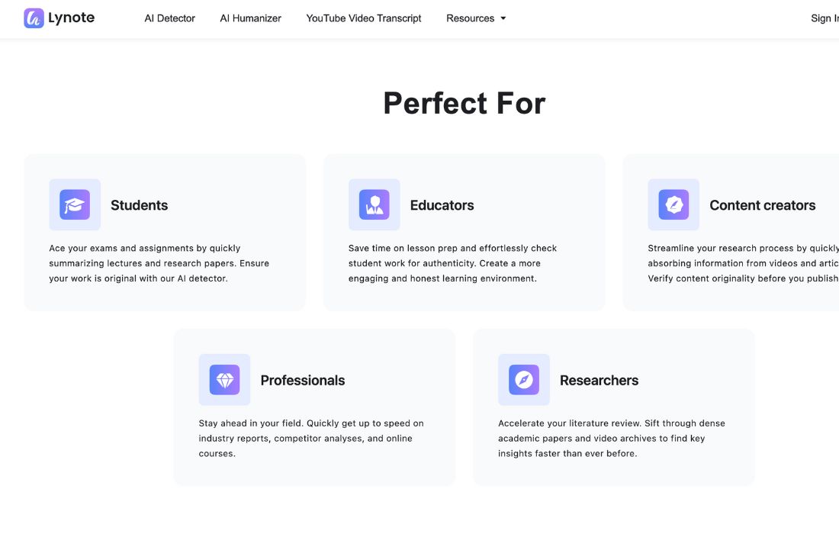Click the Content creators pen icon
Image resolution: width=839 pixels, height=534 pixels.
673,204
